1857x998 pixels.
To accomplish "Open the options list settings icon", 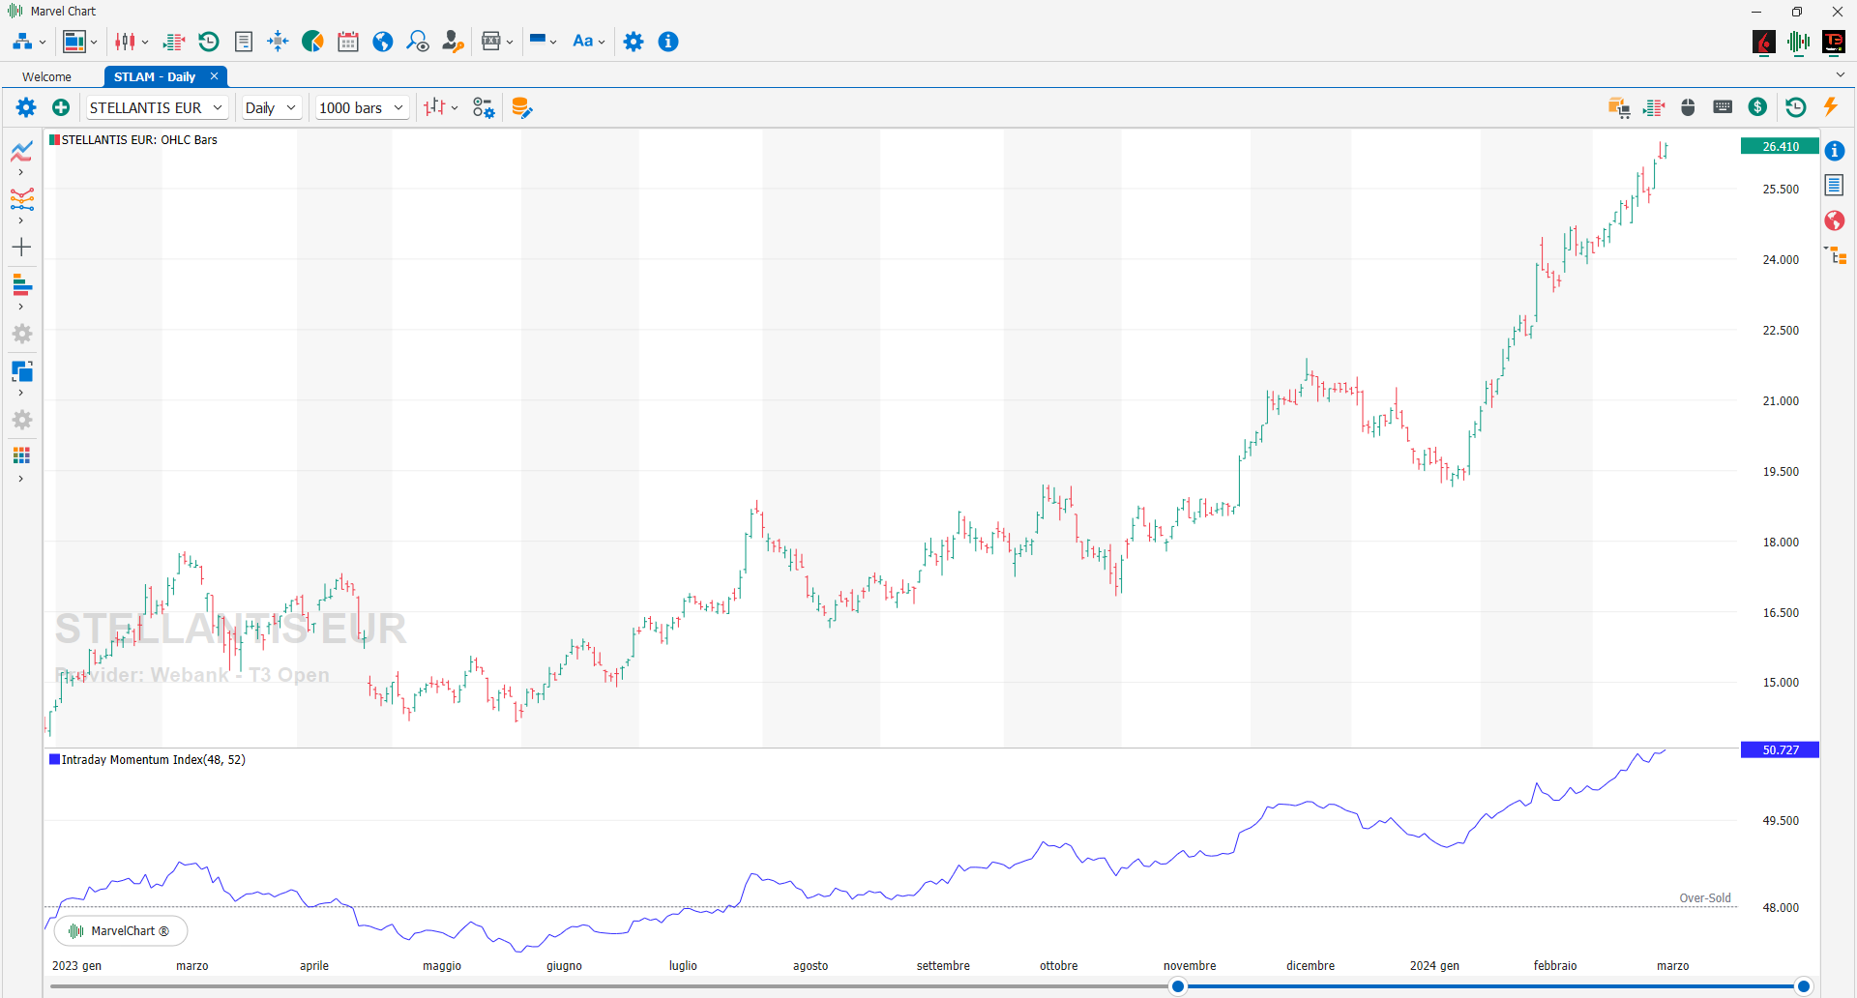I will click(484, 107).
